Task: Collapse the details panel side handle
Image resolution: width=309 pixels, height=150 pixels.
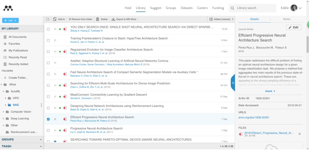Action: (233, 83)
